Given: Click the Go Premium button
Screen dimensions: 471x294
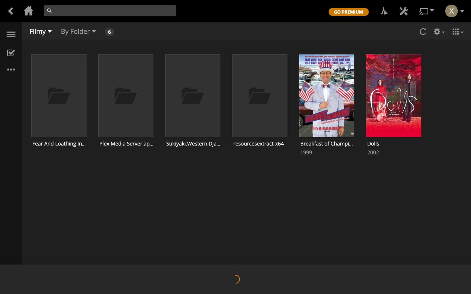Looking at the screenshot, I should click(x=348, y=12).
